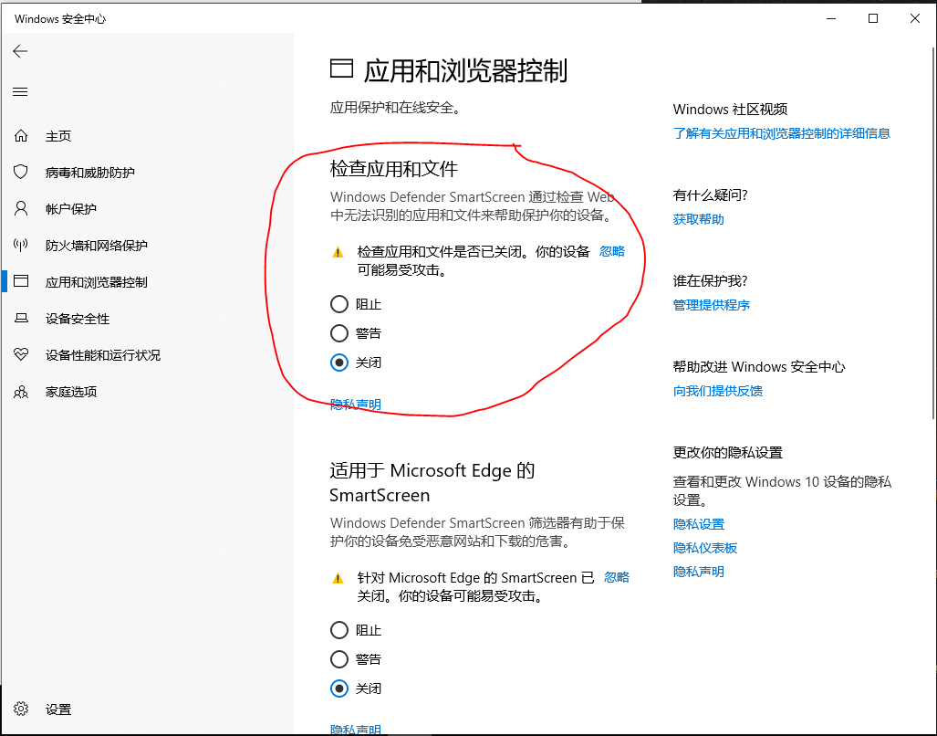Click the 适用于 Microsoft Edge 的 SmartScreen heading

click(x=432, y=482)
